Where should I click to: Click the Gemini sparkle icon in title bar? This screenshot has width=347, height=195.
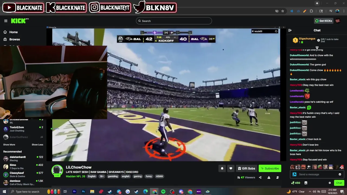(317, 3)
